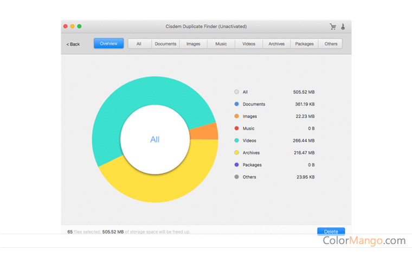
Task: Click the teal Videos legend dot
Action: [x=236, y=141]
